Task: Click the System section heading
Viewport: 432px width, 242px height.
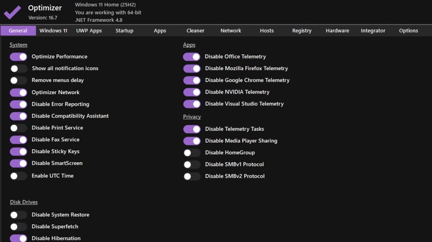Action: click(18, 45)
